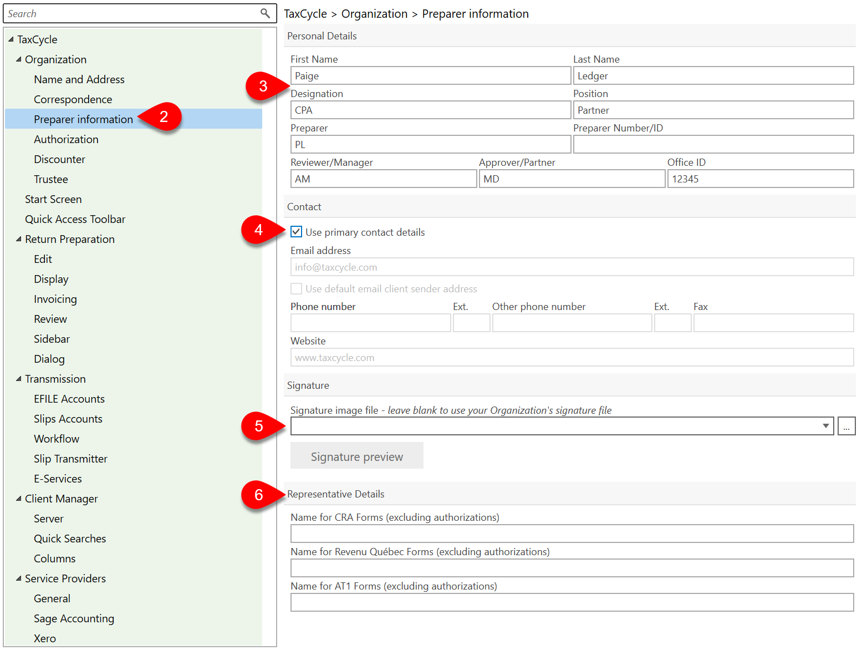Click the Website field

[572, 357]
